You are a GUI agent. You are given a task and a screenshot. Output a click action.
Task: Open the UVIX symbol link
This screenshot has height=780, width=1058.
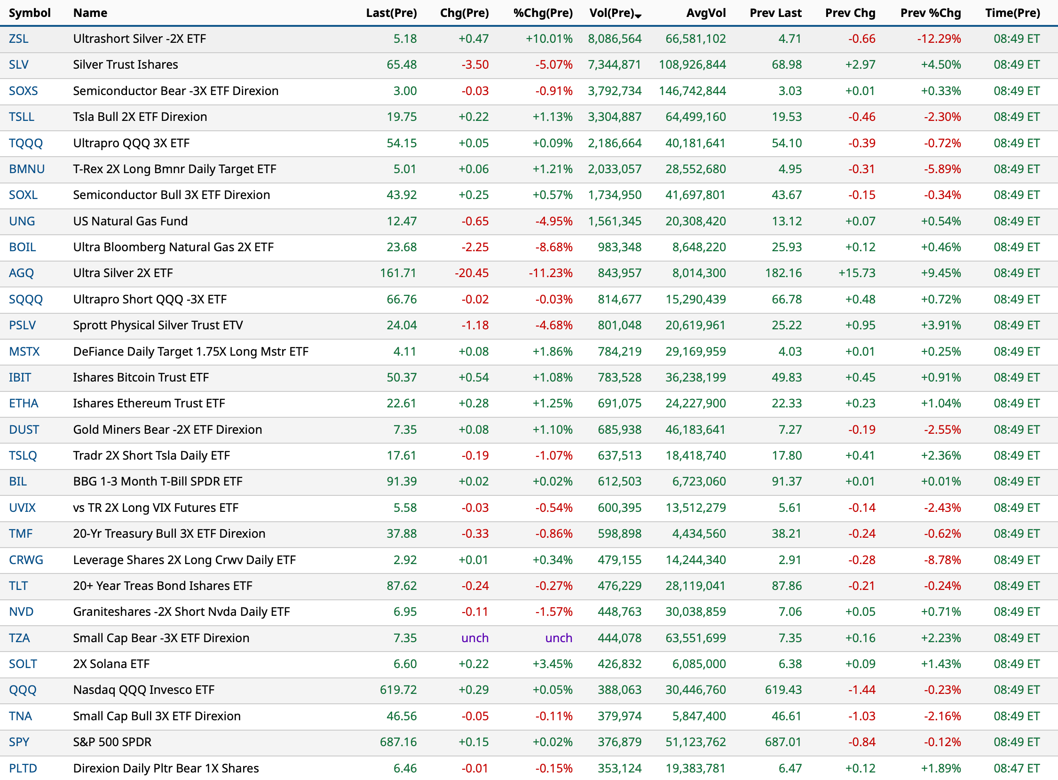pyautogui.click(x=22, y=508)
